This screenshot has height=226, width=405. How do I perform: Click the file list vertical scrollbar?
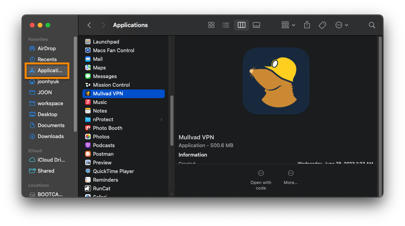171,120
